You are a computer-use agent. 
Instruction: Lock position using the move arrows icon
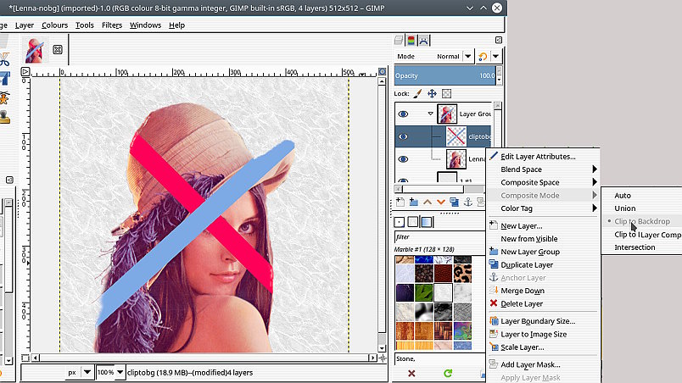[x=432, y=93]
